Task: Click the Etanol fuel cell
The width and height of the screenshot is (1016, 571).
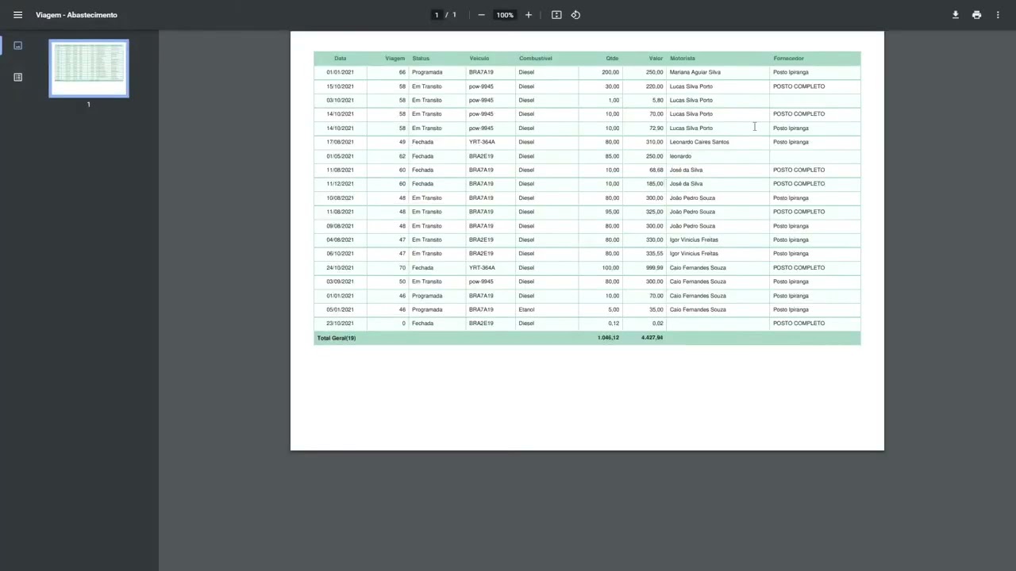Action: point(527,309)
